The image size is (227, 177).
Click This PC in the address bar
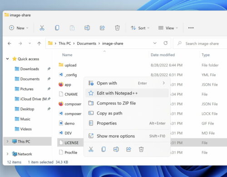point(64,43)
